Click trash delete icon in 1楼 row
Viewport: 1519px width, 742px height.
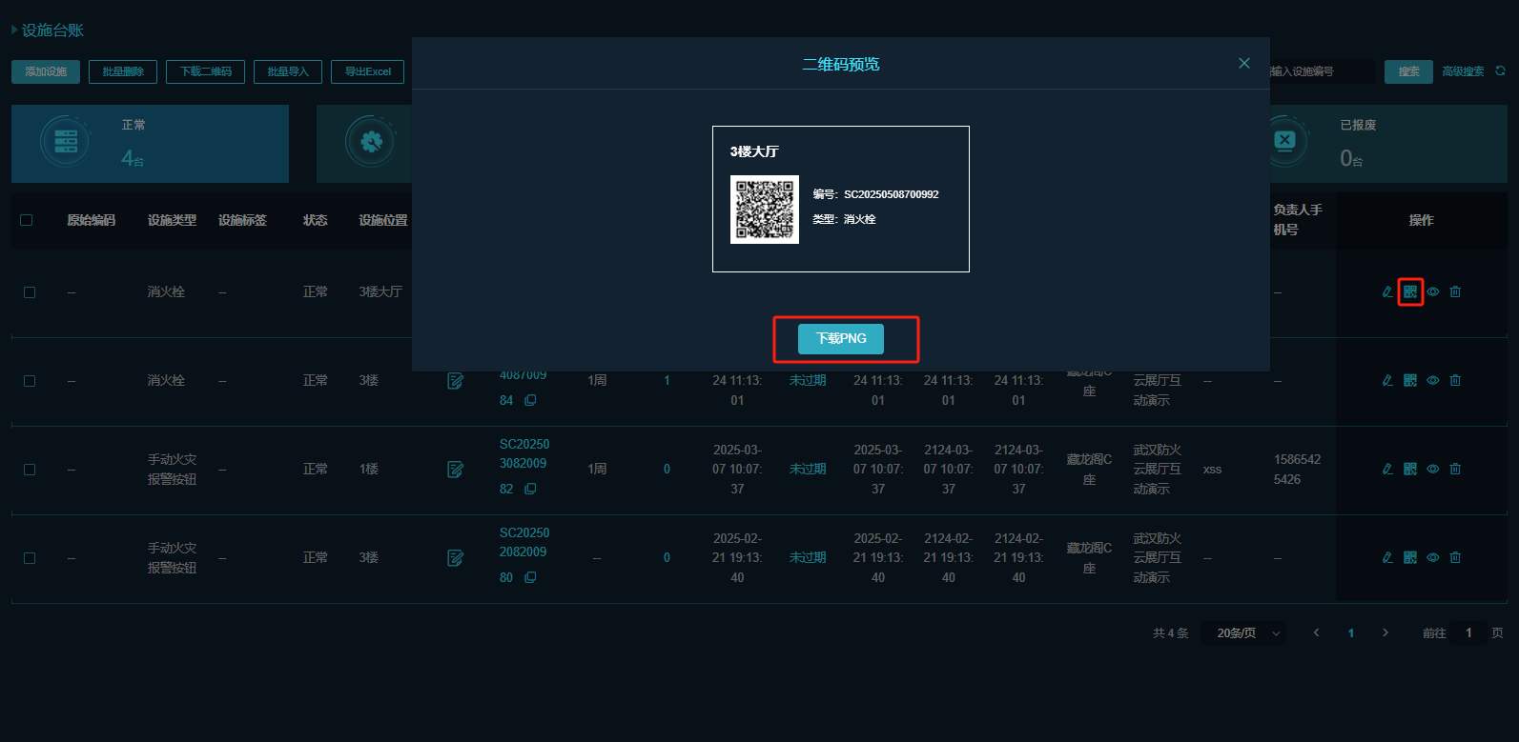1455,469
